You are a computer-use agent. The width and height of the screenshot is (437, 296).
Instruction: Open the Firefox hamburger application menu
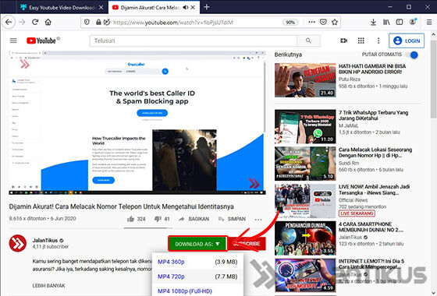[x=429, y=23]
